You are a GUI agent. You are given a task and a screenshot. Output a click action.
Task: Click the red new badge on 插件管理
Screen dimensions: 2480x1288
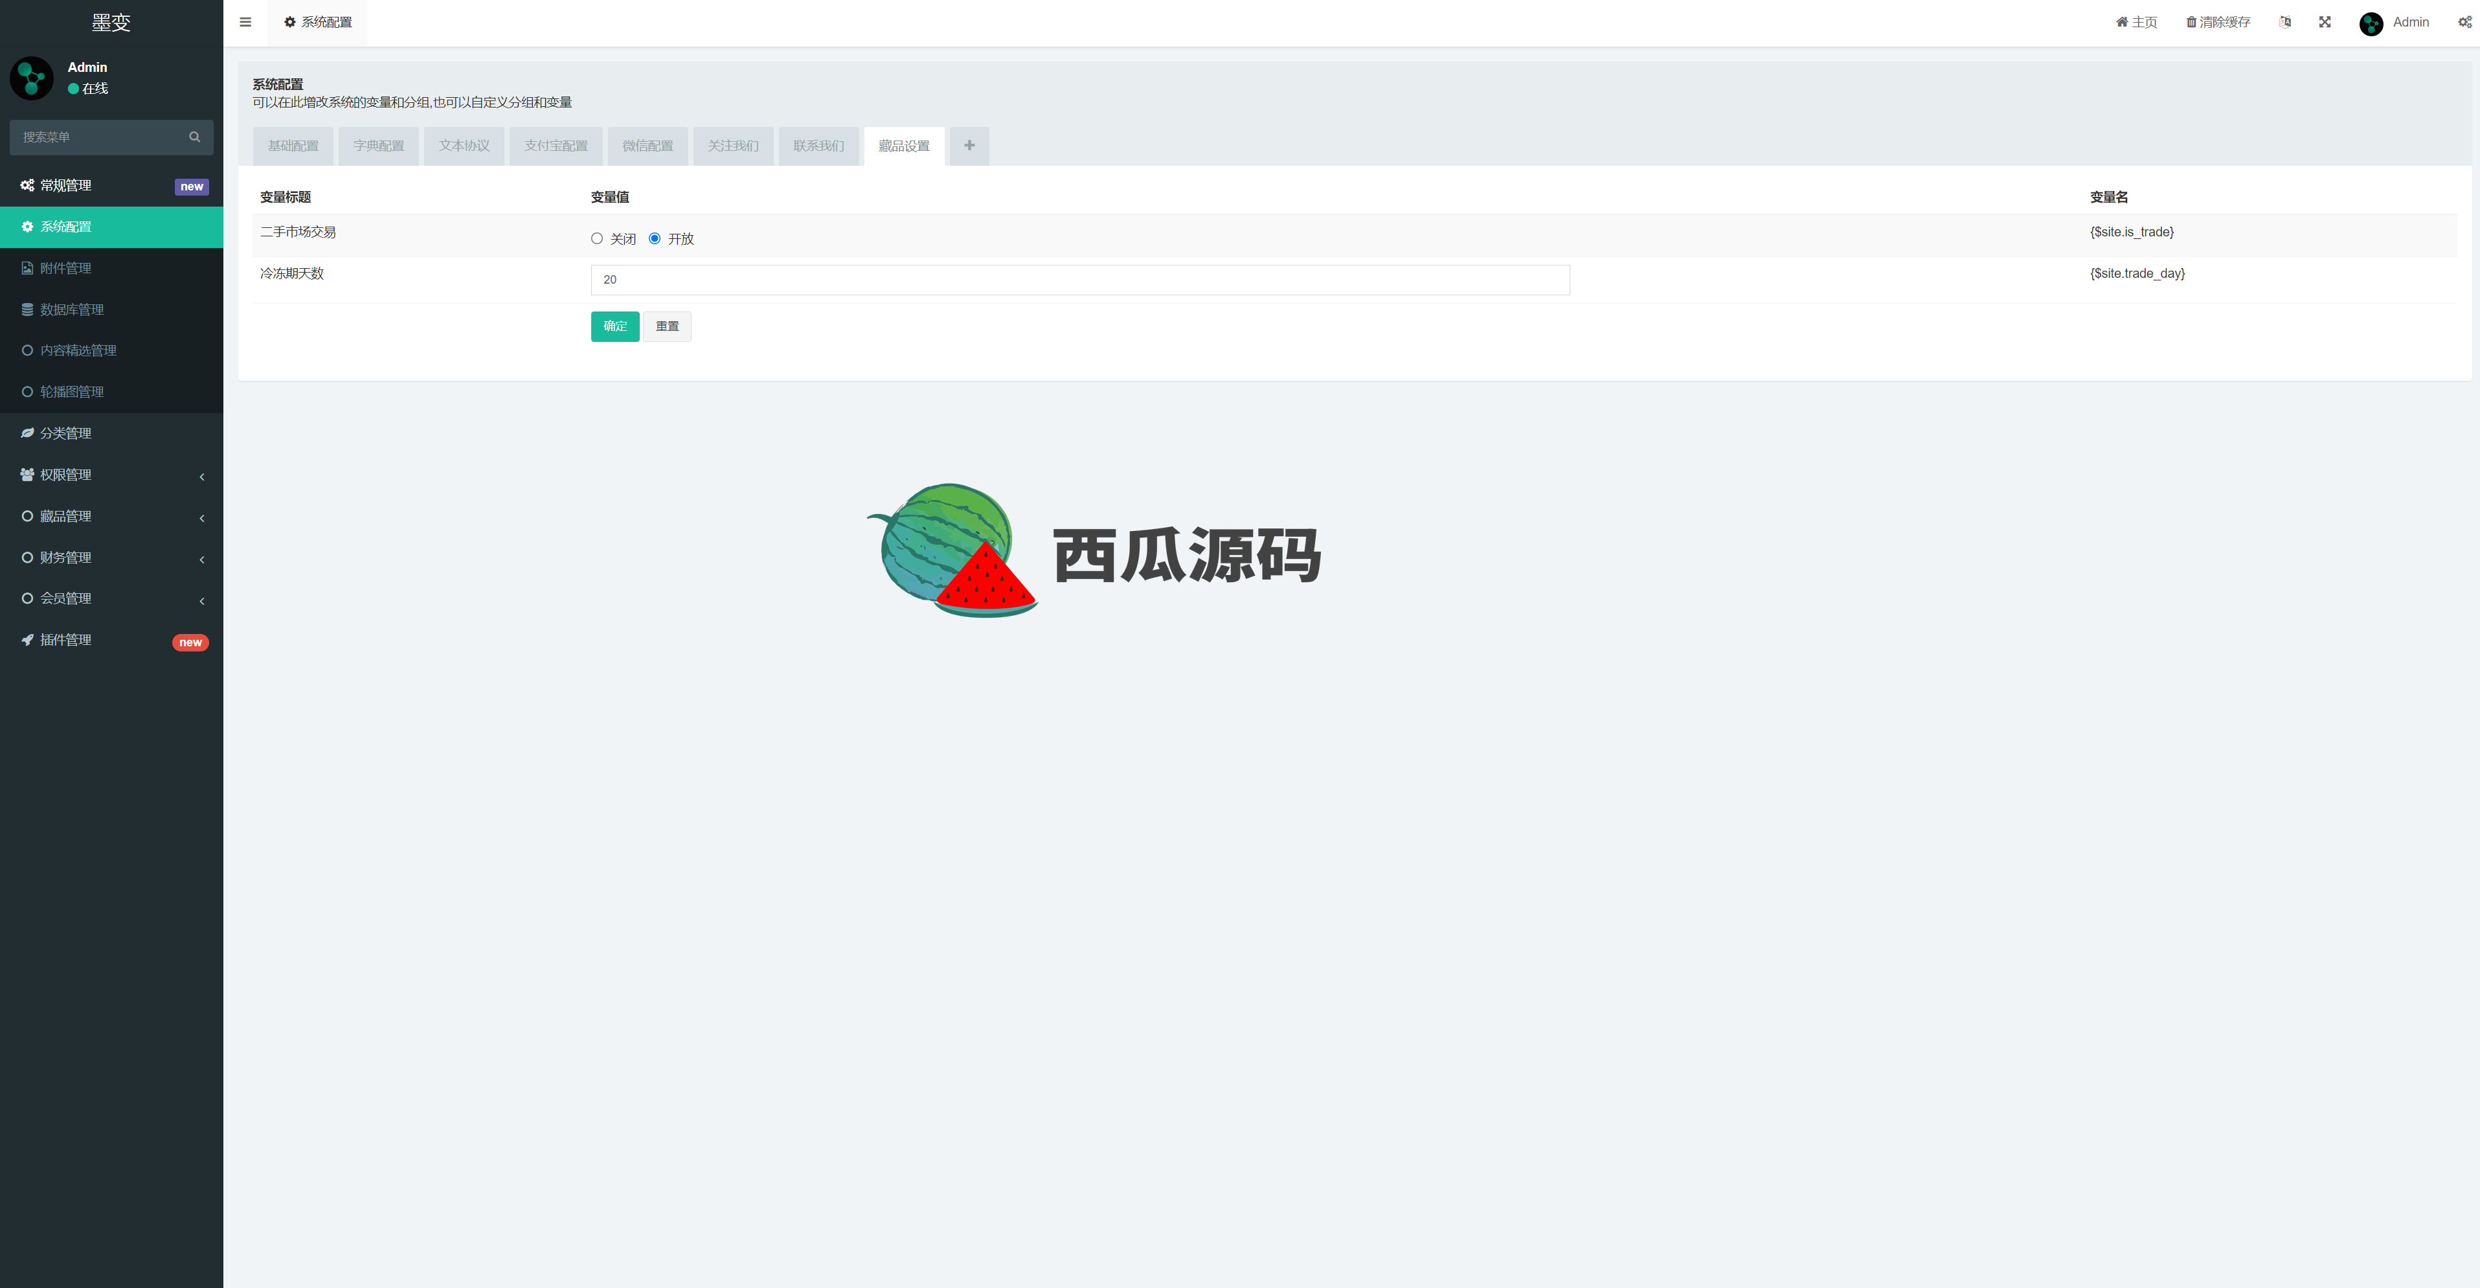[x=190, y=642]
